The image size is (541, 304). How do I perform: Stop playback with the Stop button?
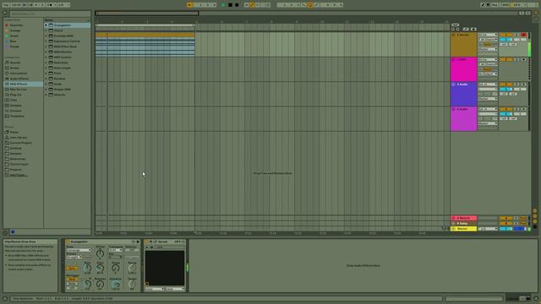coord(230,5)
